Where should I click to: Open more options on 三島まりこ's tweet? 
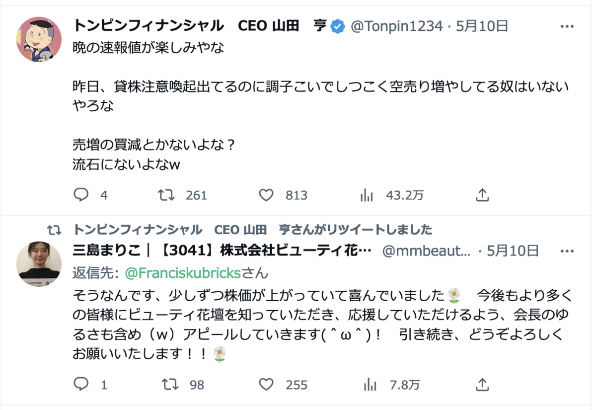tap(567, 250)
